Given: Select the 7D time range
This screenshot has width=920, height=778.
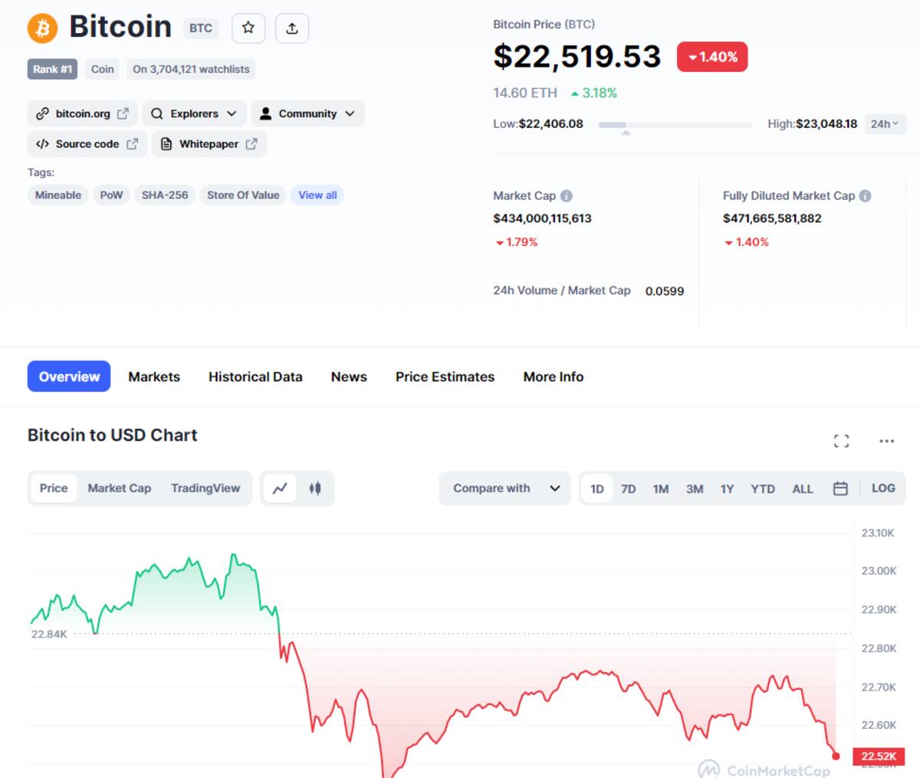Looking at the screenshot, I should point(628,489).
